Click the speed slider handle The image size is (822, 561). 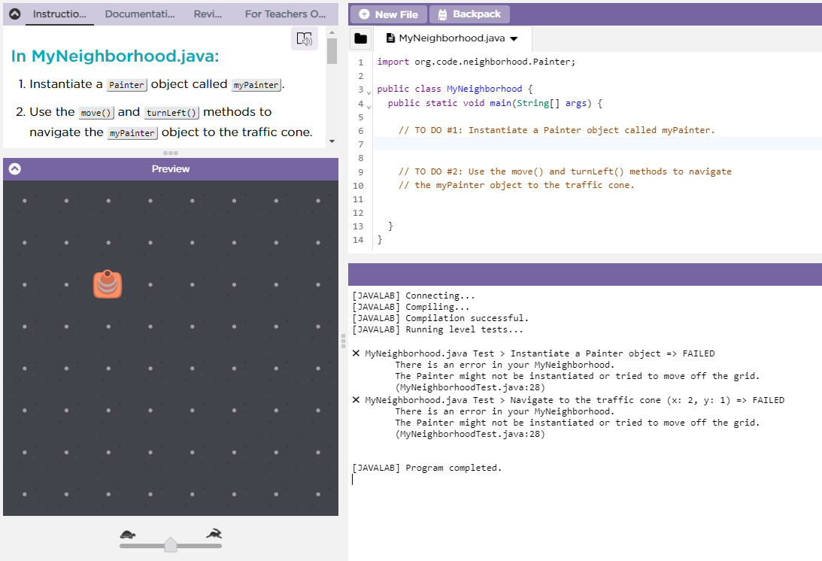[171, 544]
